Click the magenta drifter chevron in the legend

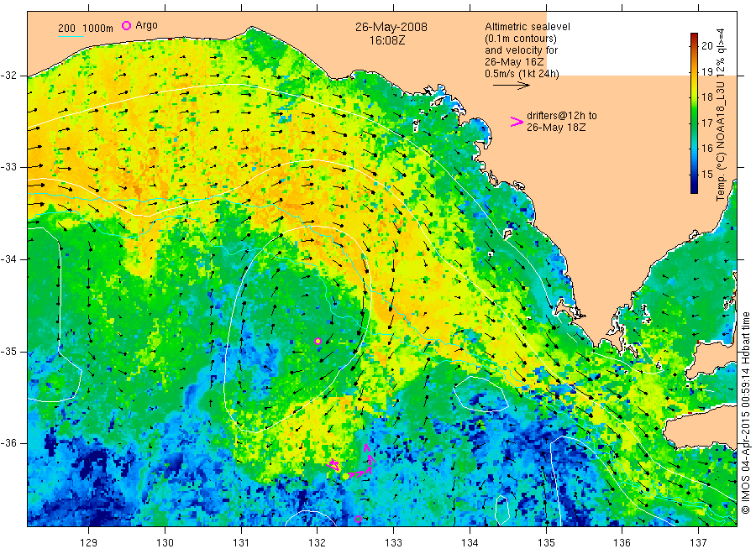coord(517,122)
